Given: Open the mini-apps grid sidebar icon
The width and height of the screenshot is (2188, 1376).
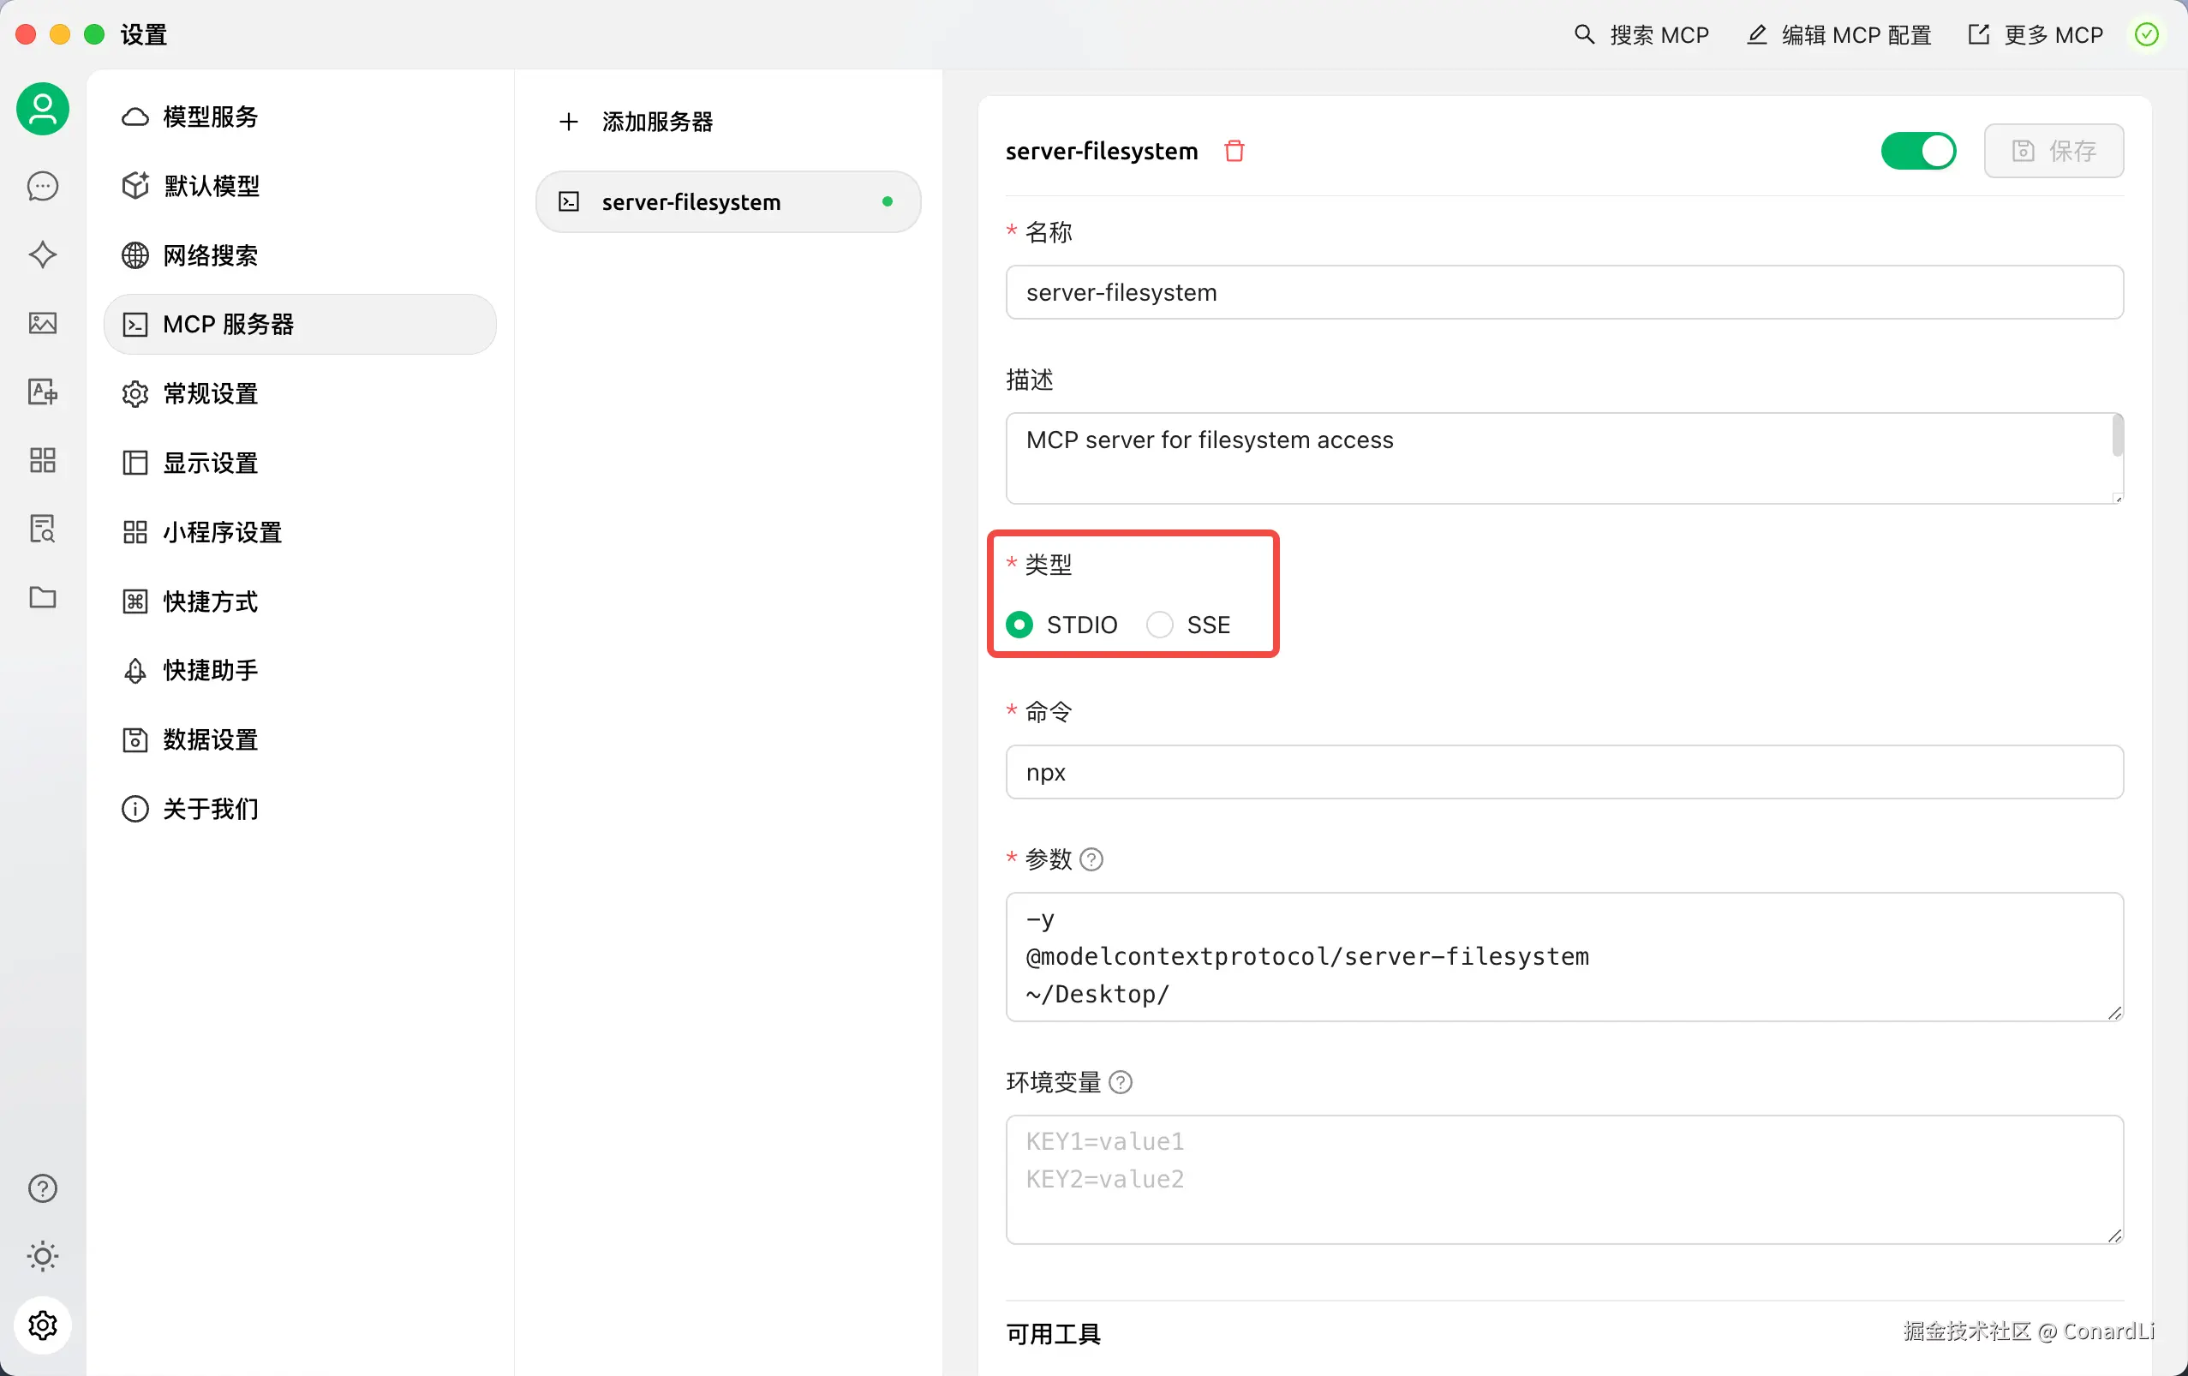Looking at the screenshot, I should 43,460.
